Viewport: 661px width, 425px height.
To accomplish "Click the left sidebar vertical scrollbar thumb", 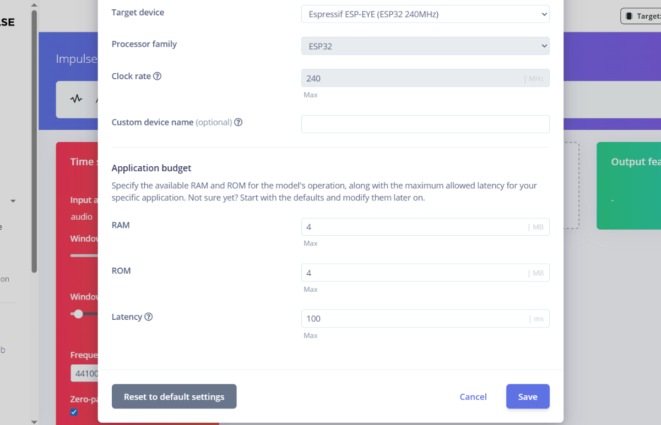I will (34, 138).
